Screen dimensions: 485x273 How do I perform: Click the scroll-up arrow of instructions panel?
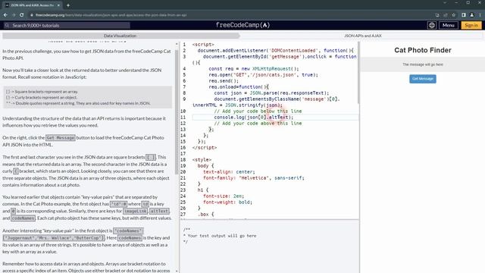click(177, 44)
